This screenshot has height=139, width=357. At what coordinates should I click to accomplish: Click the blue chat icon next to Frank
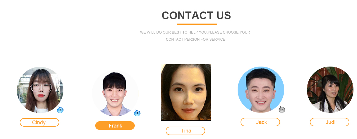[137, 113]
